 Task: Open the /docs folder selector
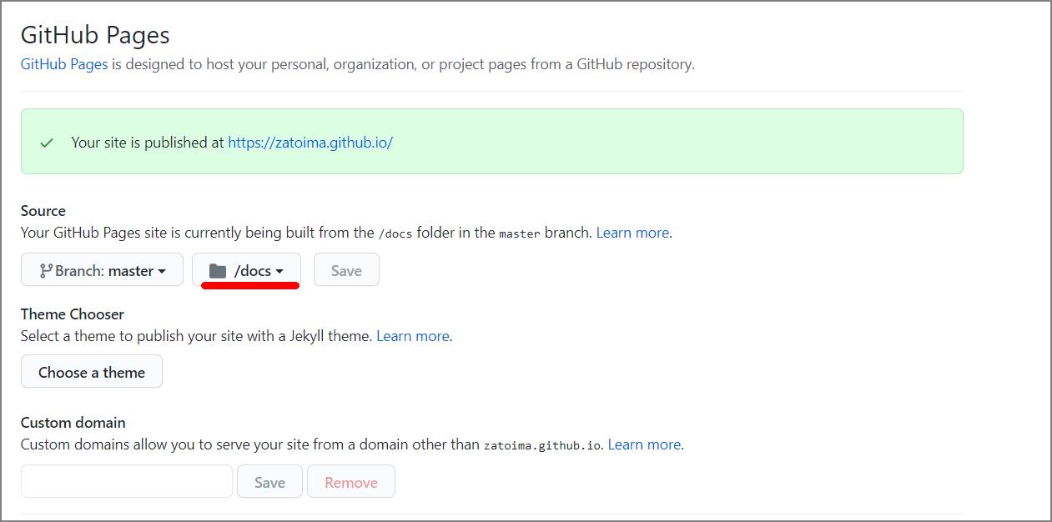pos(246,270)
